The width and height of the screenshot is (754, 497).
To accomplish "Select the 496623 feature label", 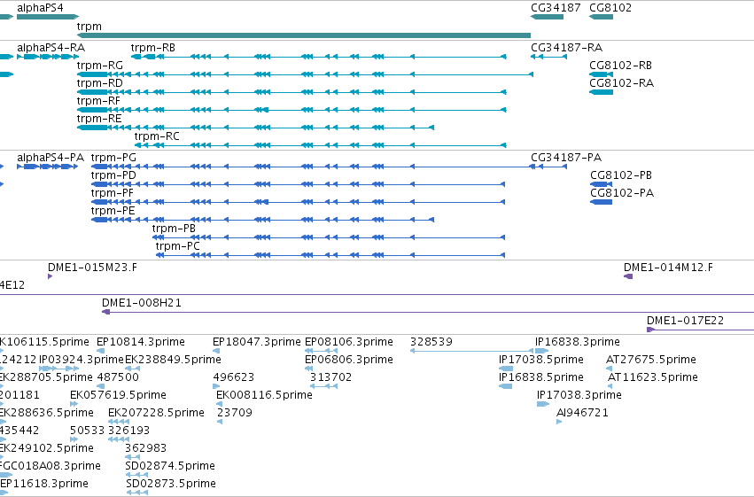I will tap(234, 377).
